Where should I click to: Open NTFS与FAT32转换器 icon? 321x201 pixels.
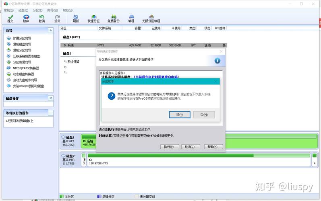click(x=9, y=68)
